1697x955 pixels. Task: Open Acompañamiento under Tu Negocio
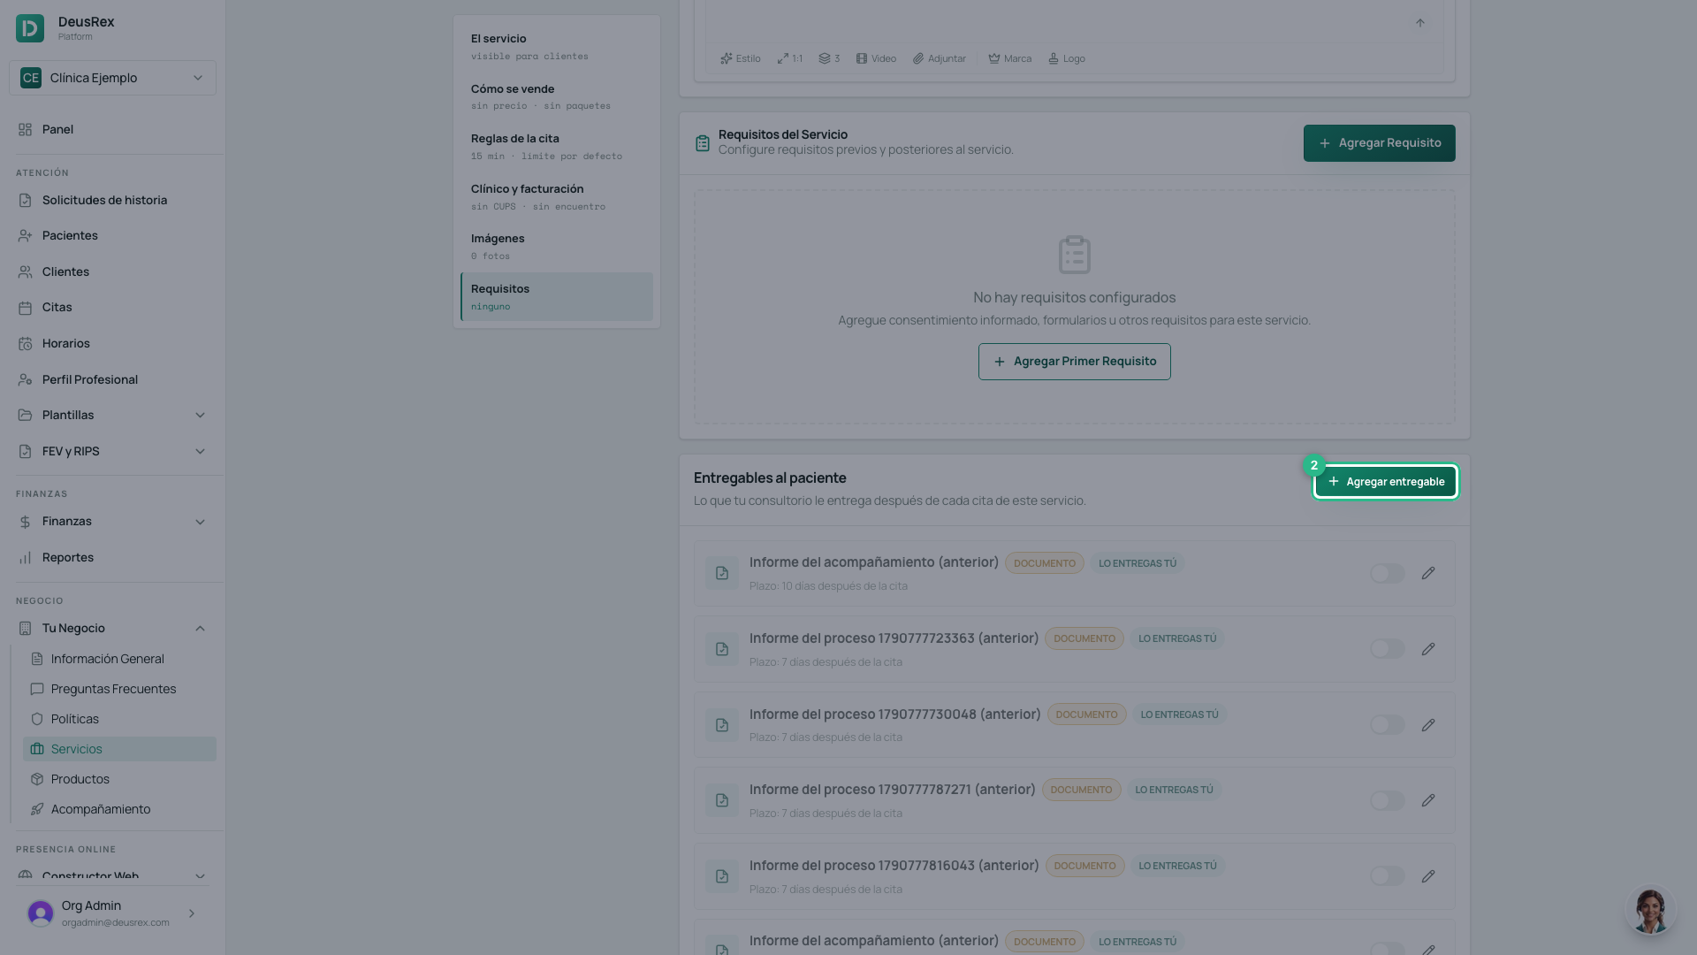click(119, 809)
